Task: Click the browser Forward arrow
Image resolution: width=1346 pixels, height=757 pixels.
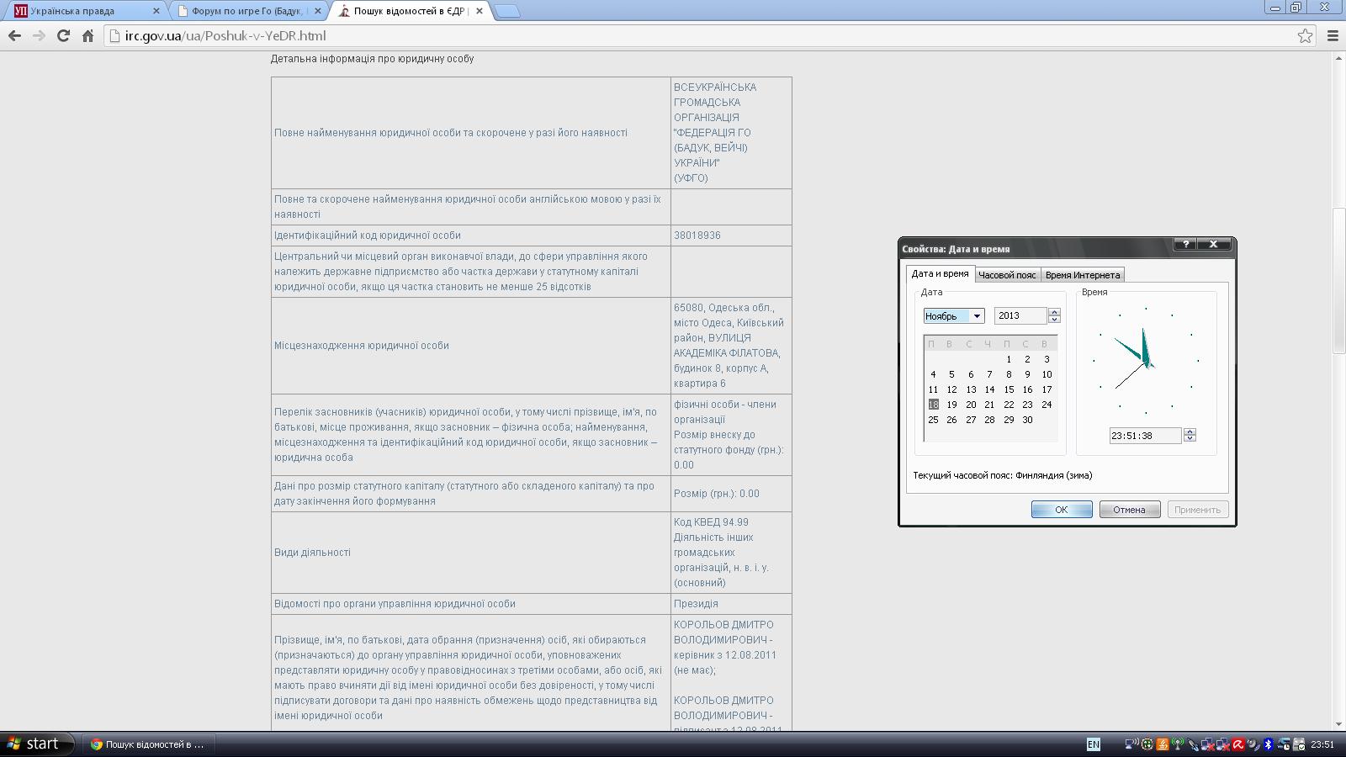Action: coord(39,35)
